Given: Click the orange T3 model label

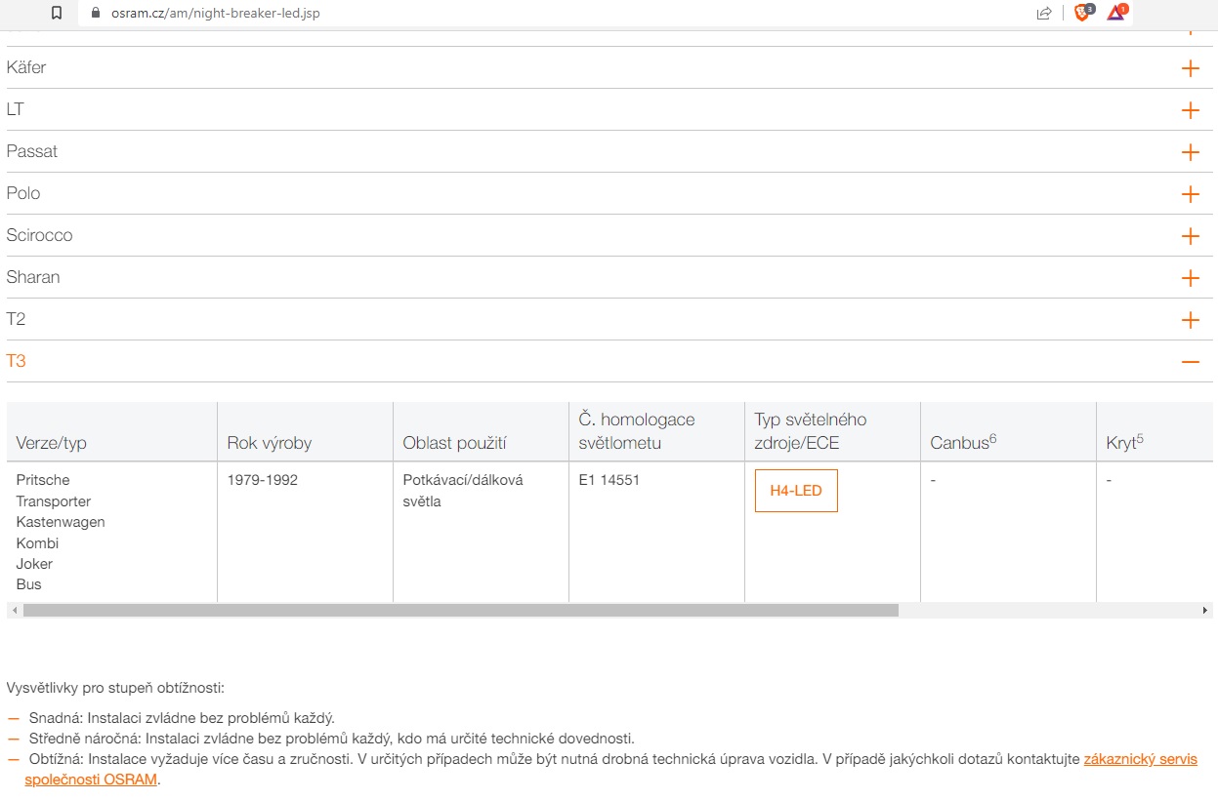Looking at the screenshot, I should point(16,361).
